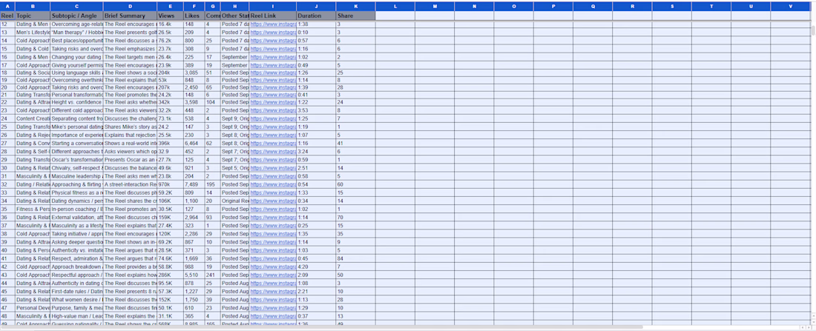Select 'Mike's personal dating' subtopic cell
This screenshot has width=816, height=331.
(76, 127)
